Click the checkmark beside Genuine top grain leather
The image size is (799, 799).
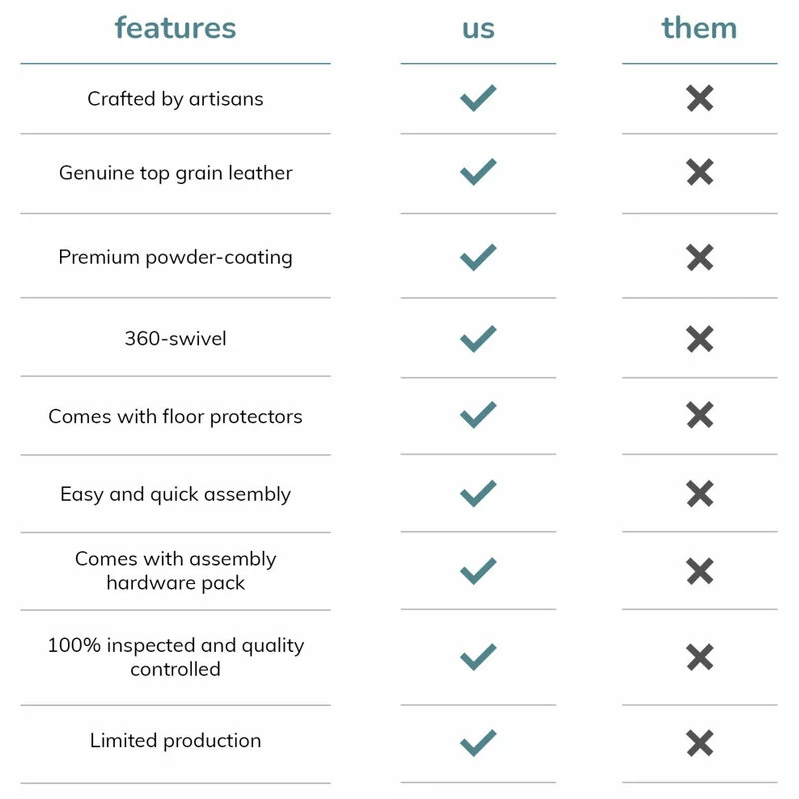[x=478, y=172]
